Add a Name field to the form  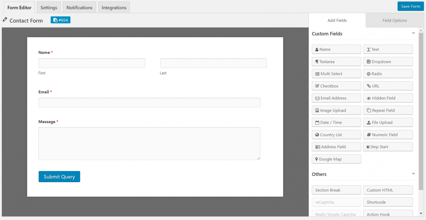click(x=336, y=49)
